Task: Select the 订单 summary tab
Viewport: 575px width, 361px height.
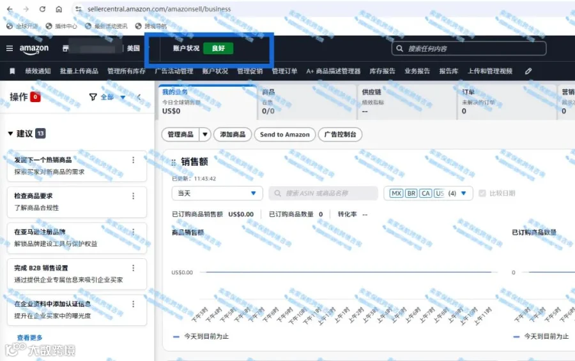Action: click(507, 102)
